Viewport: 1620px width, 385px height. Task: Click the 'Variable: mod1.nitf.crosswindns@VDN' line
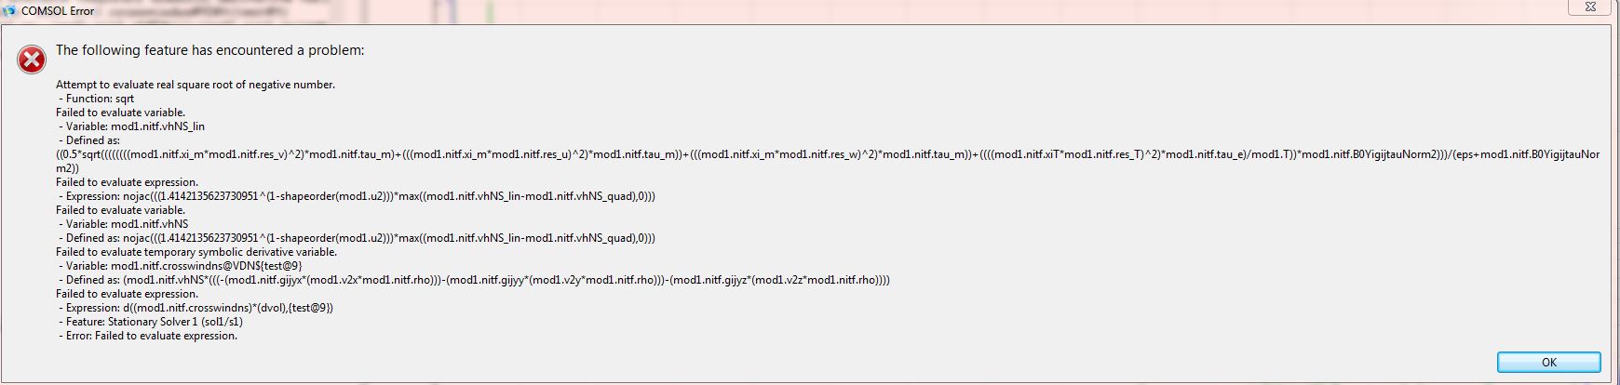181,266
